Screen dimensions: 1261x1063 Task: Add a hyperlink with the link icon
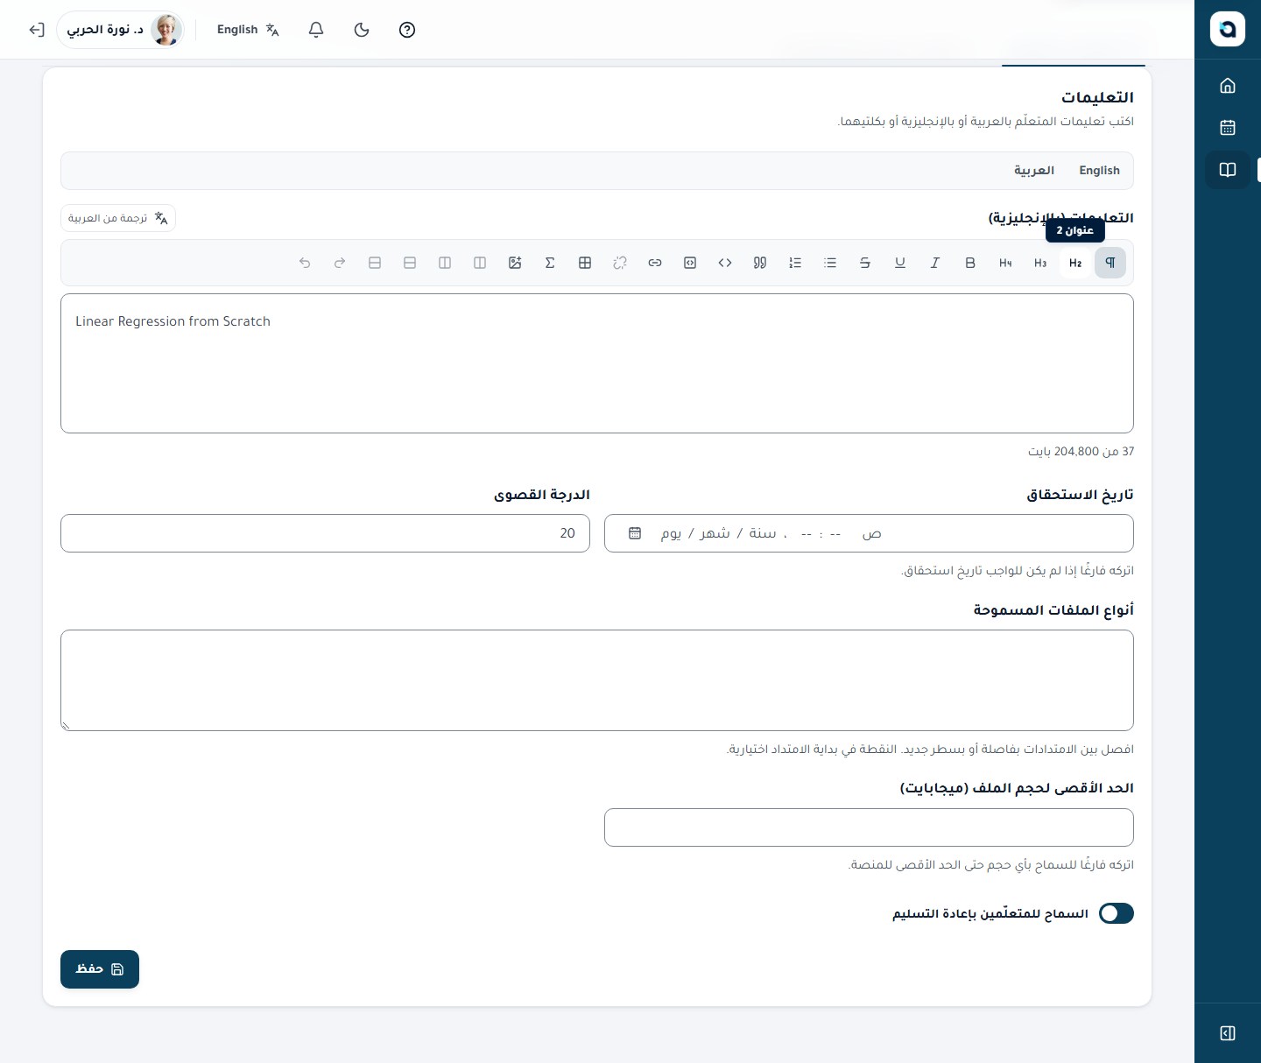(x=655, y=263)
